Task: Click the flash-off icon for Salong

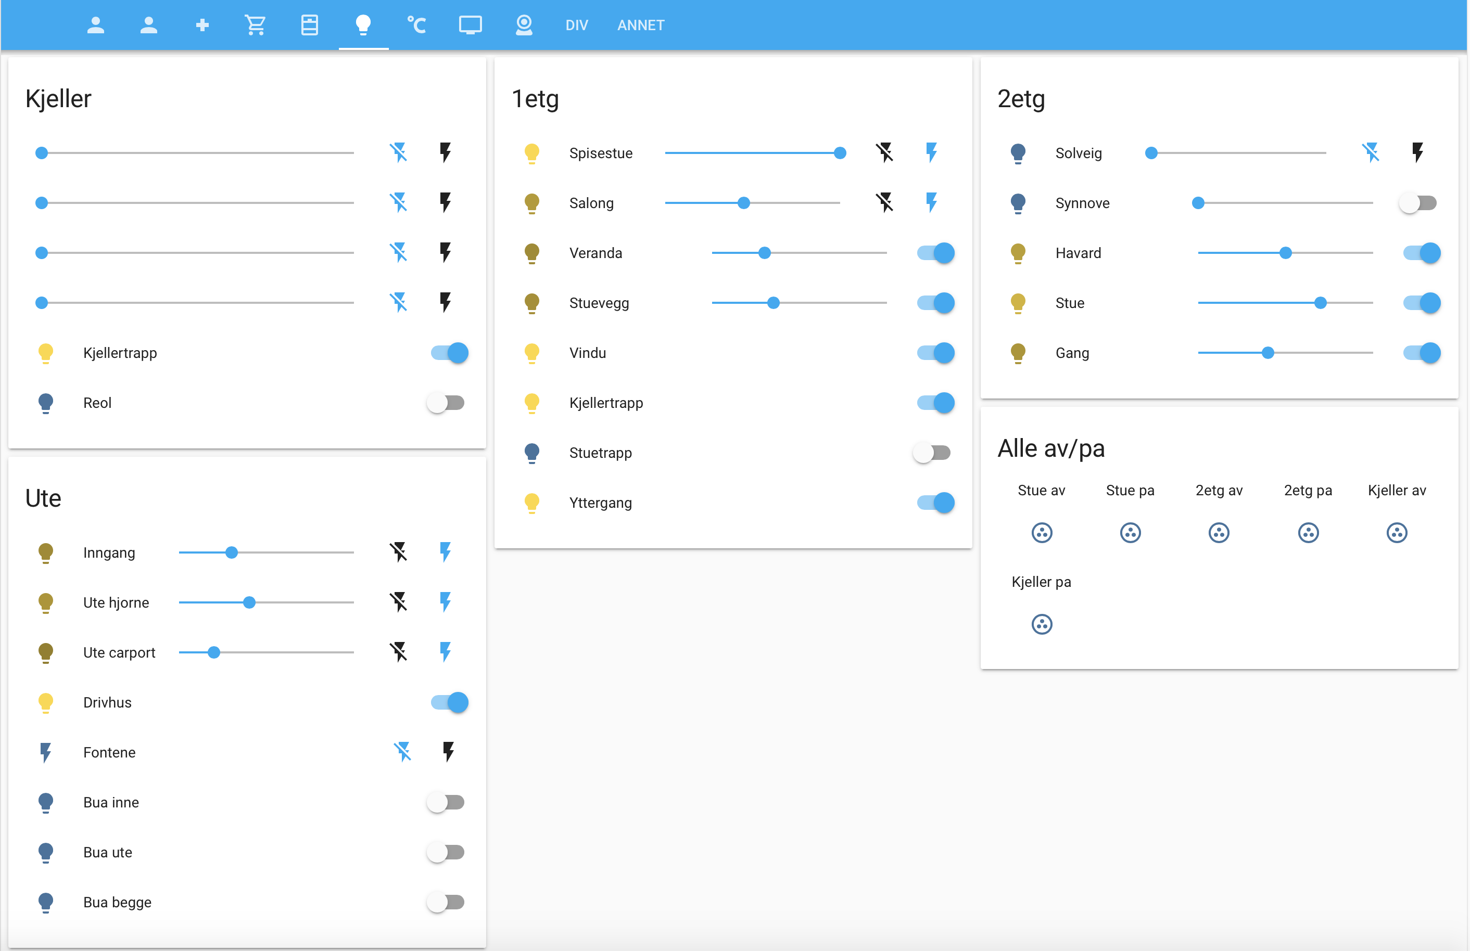Action: [884, 202]
